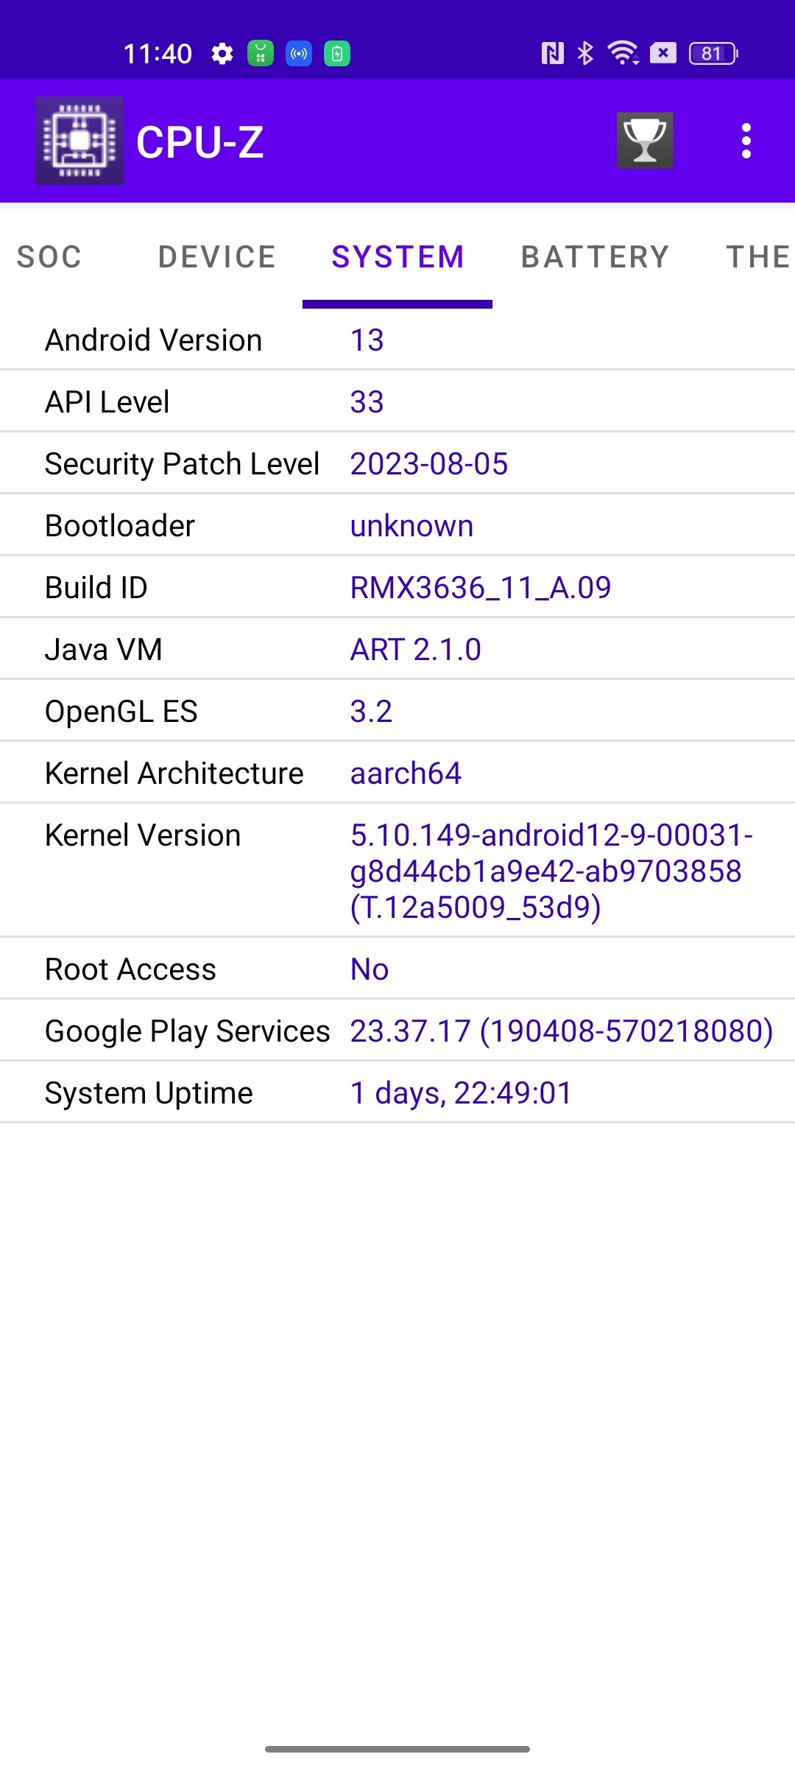Switch to the DEVICE tab
Image resolution: width=795 pixels, height=1768 pixels.
point(216,256)
